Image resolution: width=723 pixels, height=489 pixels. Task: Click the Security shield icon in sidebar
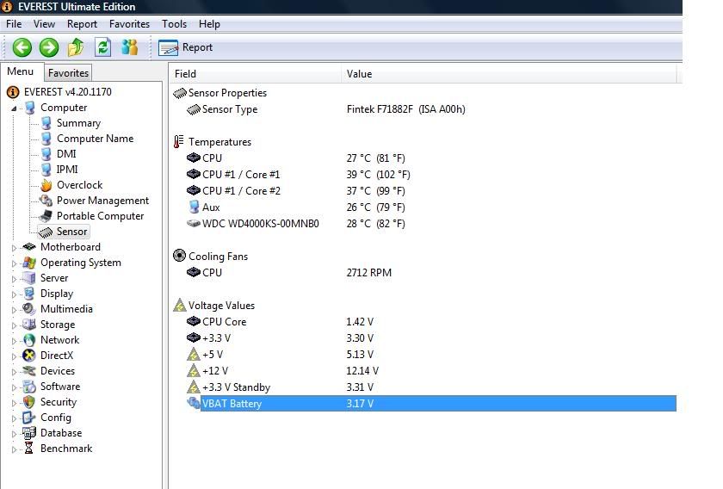(x=29, y=402)
